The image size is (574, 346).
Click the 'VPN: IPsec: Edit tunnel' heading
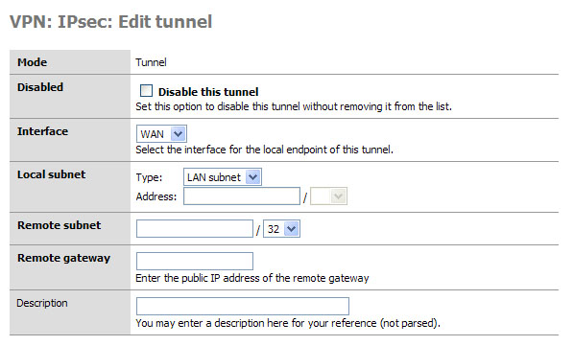(x=110, y=21)
